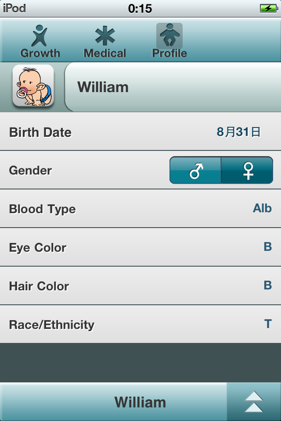Tap the Medical tab label
Viewport: 281px width, 421px height.
tap(105, 53)
